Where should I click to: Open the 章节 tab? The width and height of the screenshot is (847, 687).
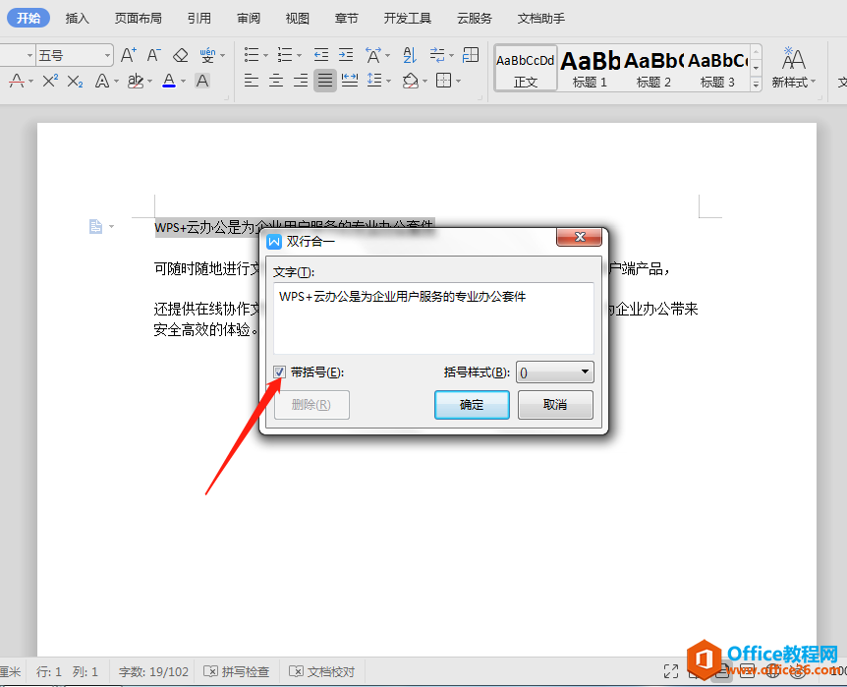click(x=346, y=19)
